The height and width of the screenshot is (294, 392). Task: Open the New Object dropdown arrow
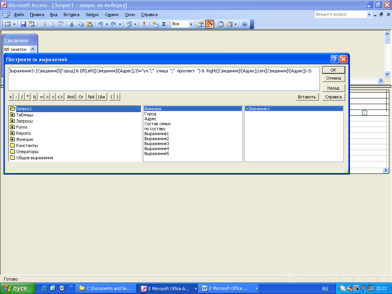point(235,24)
